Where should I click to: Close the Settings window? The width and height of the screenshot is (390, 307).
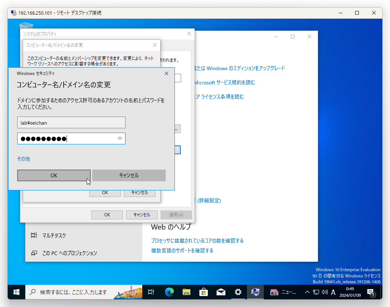click(x=310, y=37)
